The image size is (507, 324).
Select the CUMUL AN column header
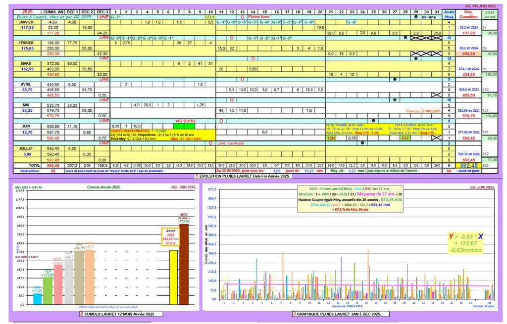(52, 11)
